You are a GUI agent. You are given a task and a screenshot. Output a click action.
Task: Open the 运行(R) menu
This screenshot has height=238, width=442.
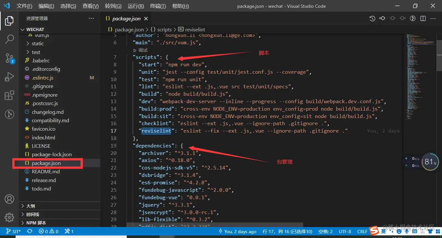136,6
